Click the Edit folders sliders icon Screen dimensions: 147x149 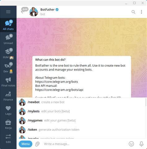(8, 138)
